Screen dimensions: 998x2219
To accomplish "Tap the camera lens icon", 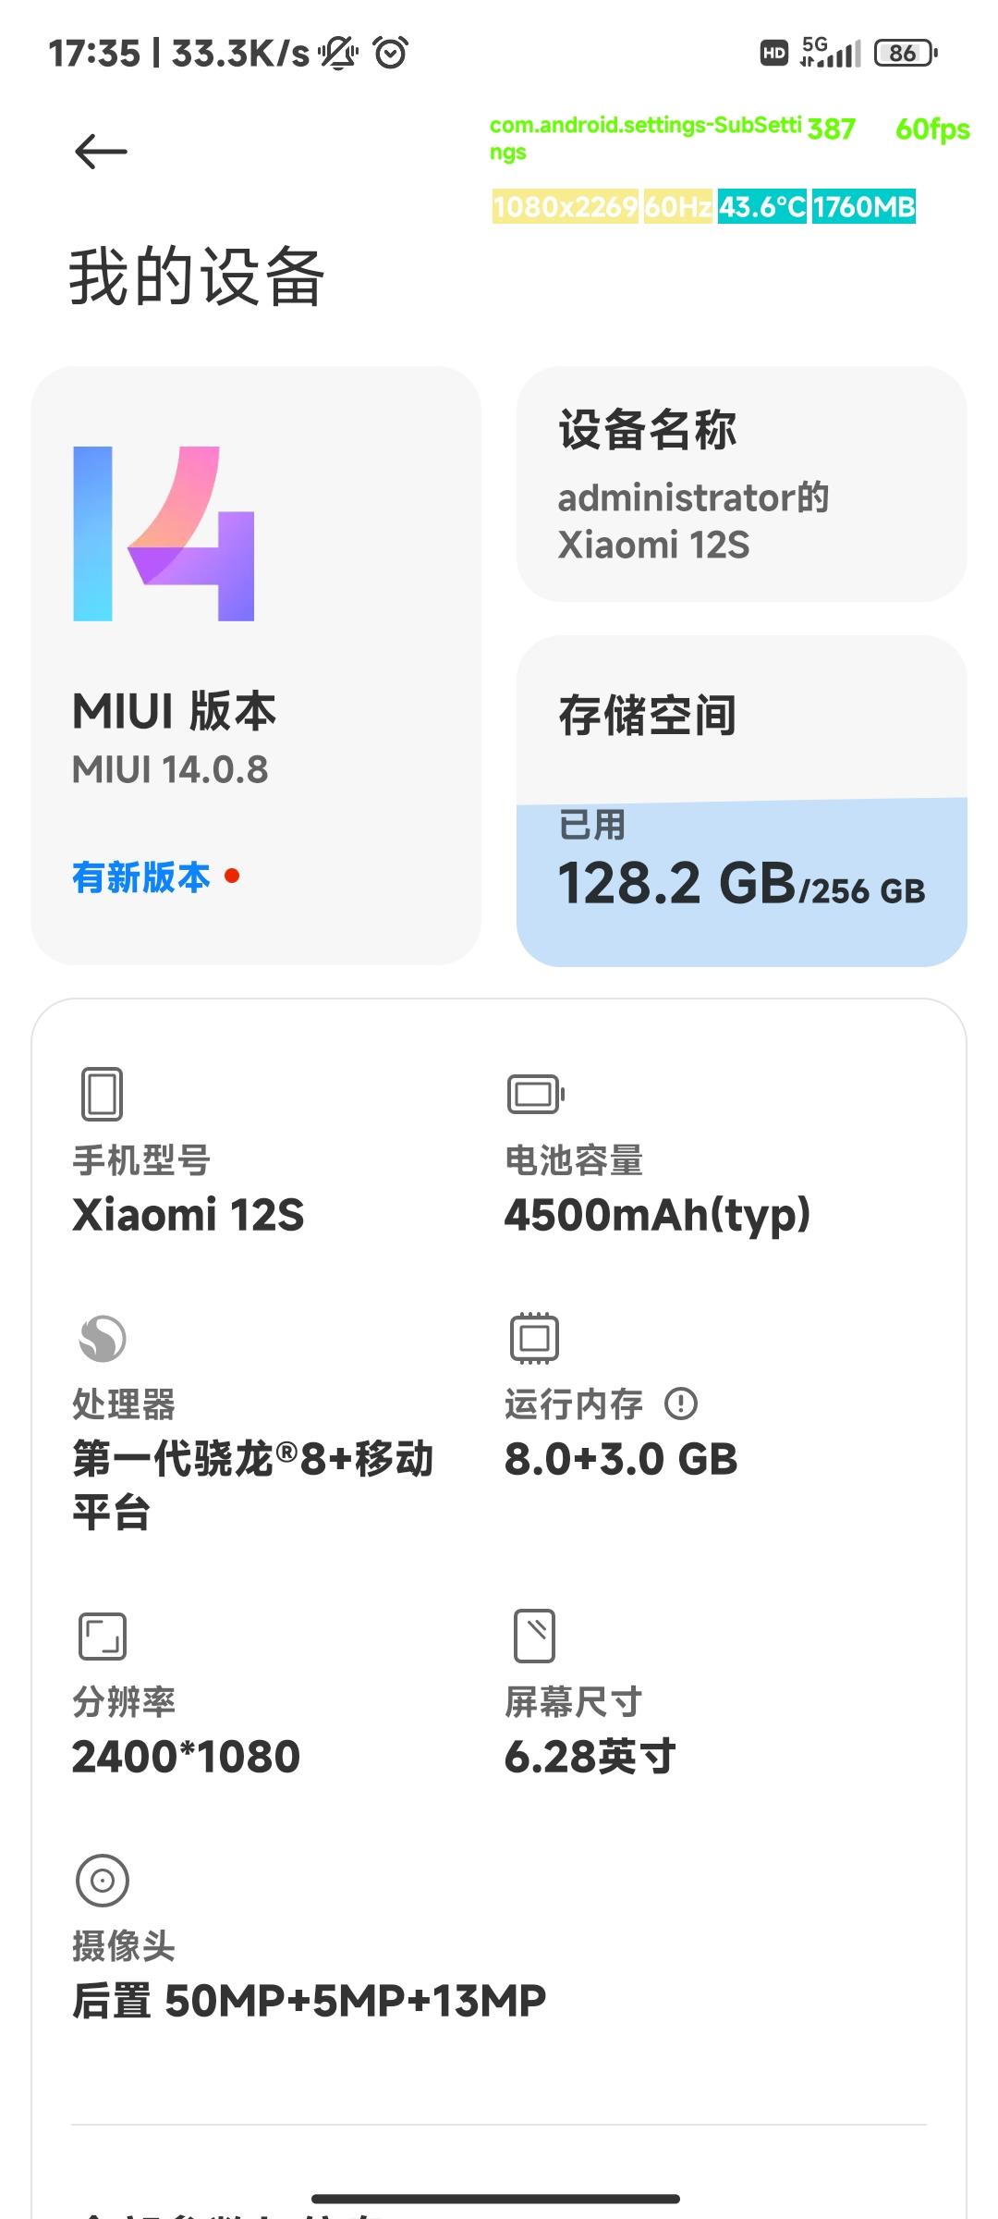I will point(102,1880).
